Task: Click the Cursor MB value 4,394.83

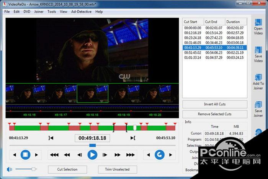Action: pyautogui.click(x=236, y=133)
